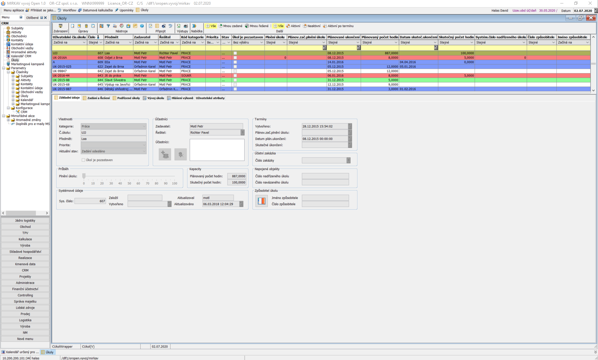Open the Hlášení výkonů tab

[x=180, y=98]
